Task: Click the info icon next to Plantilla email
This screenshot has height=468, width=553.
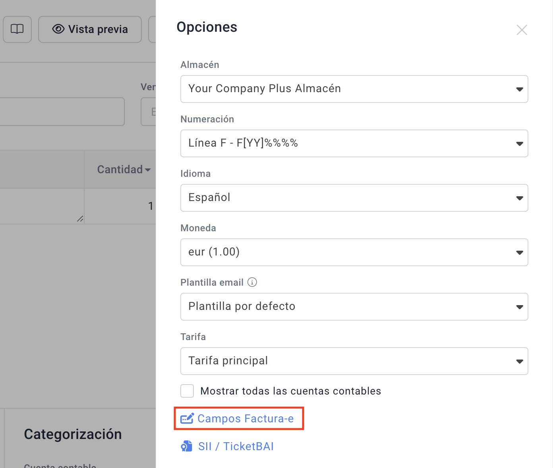Action: 252,282
